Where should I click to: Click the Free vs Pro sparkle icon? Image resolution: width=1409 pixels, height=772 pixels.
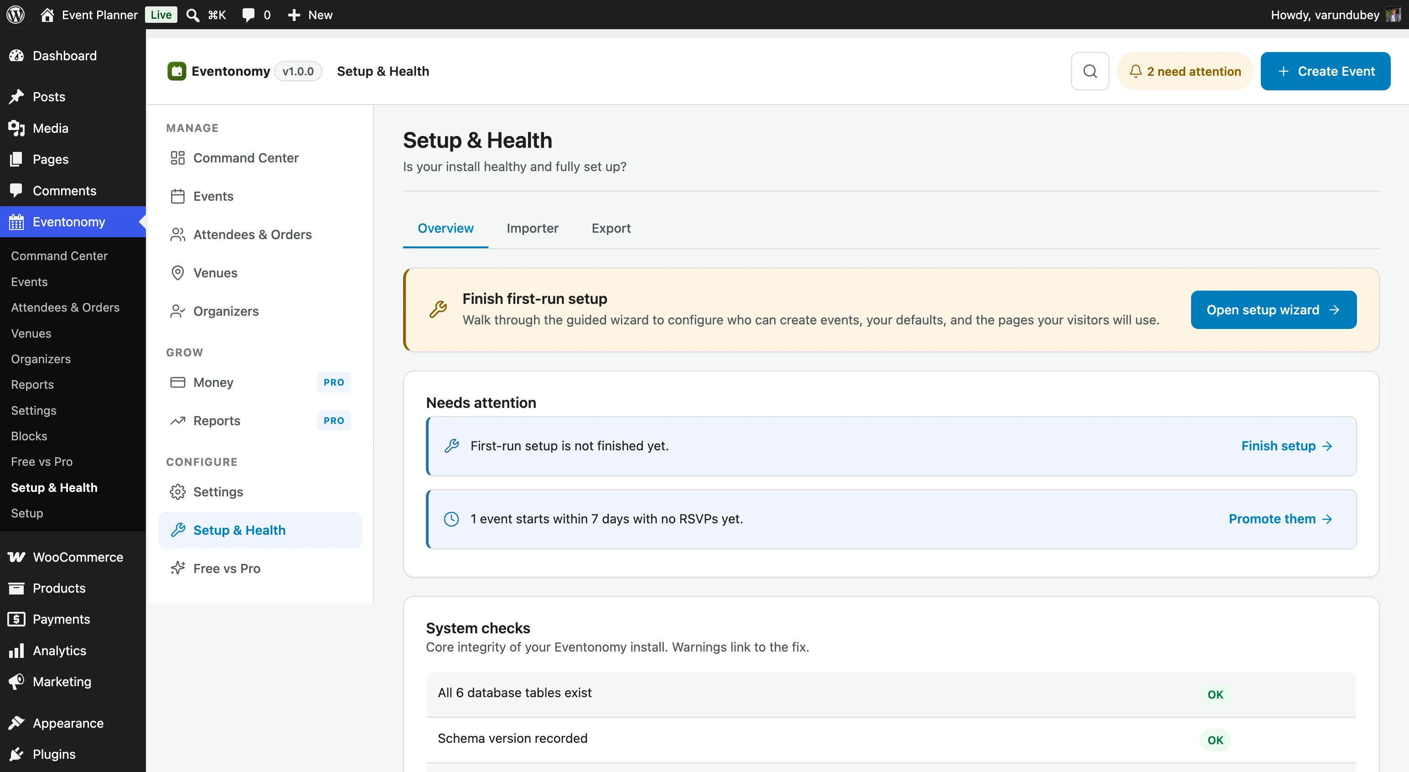point(177,569)
